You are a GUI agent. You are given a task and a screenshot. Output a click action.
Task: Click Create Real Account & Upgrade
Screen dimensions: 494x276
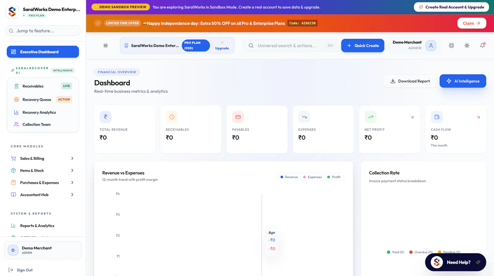click(451, 7)
